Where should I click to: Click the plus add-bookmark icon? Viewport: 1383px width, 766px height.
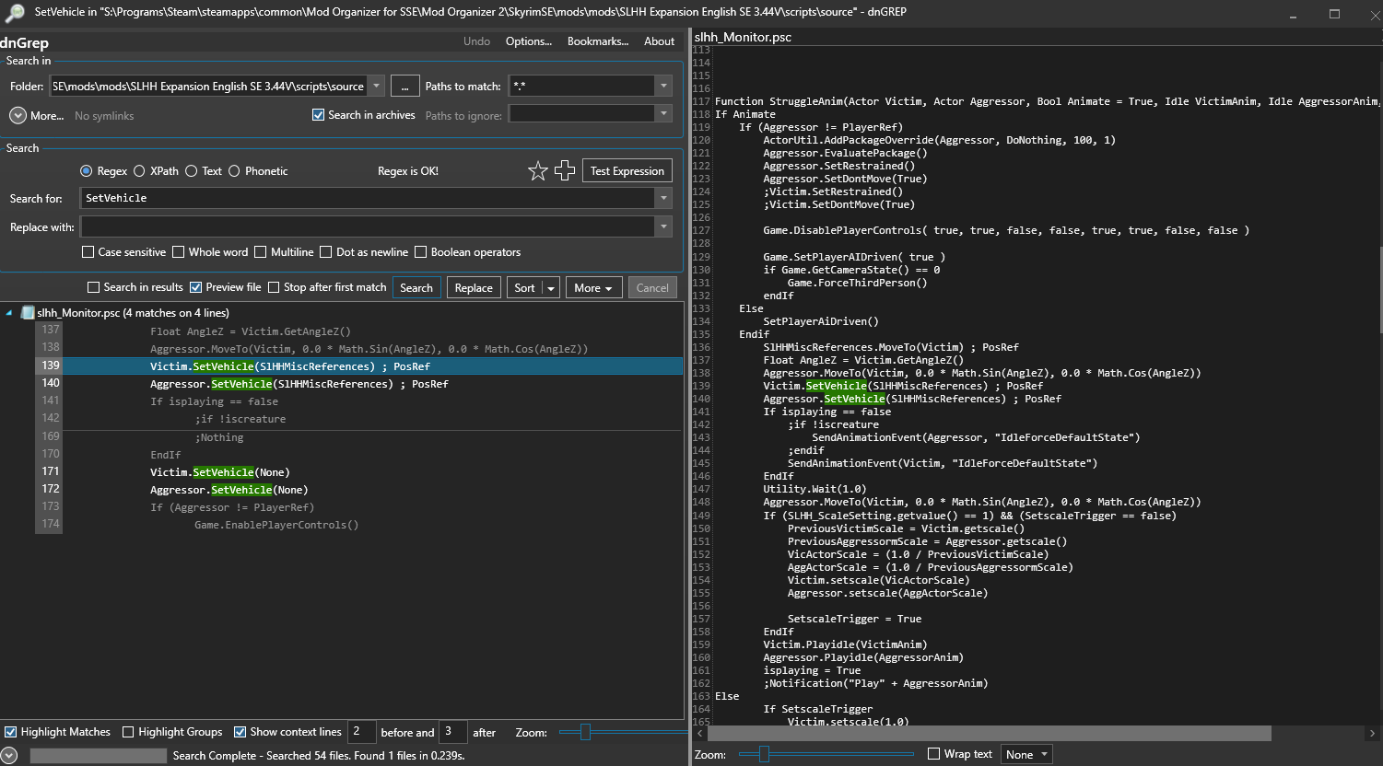point(565,171)
